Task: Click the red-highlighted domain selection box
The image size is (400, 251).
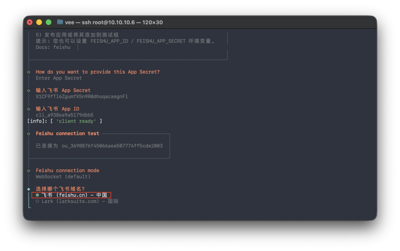Action: point(71,195)
